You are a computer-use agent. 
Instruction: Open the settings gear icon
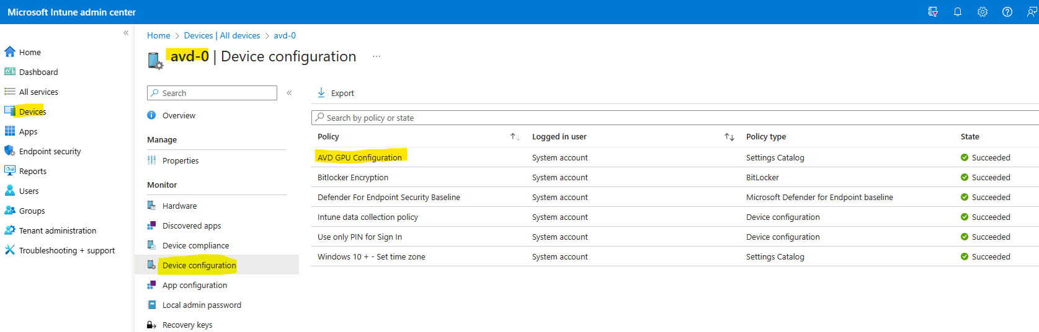click(x=983, y=12)
